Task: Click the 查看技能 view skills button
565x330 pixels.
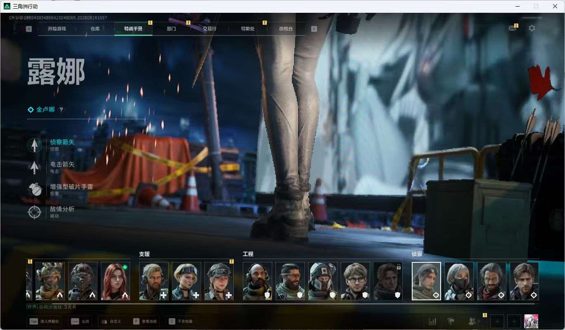Action: pyautogui.click(x=145, y=321)
